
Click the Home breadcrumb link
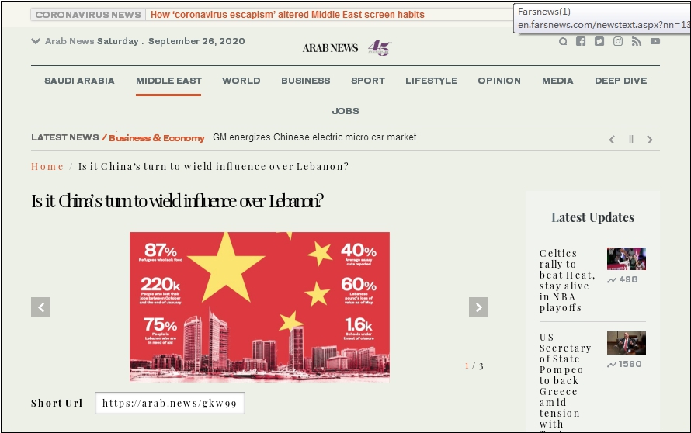(x=47, y=167)
